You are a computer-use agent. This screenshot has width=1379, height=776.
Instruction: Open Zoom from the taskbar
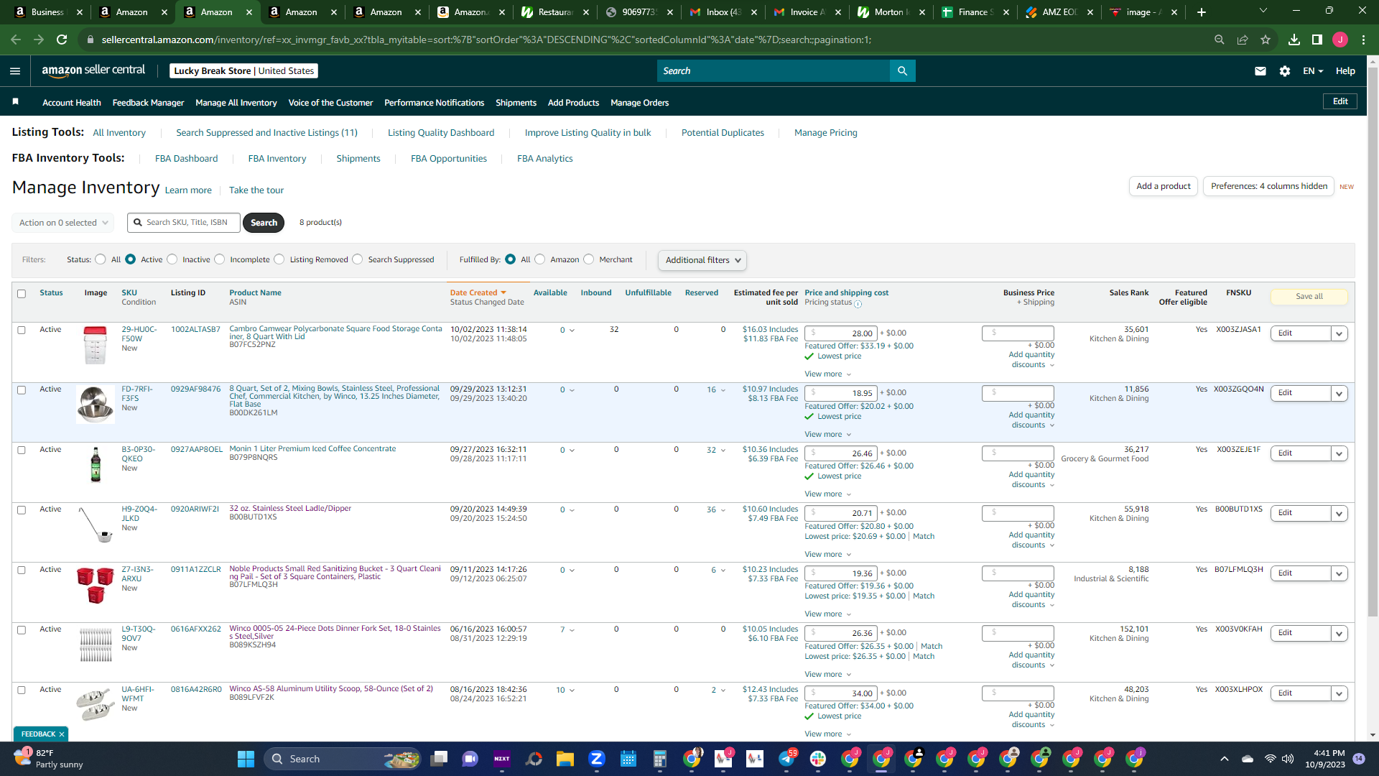coord(596,759)
